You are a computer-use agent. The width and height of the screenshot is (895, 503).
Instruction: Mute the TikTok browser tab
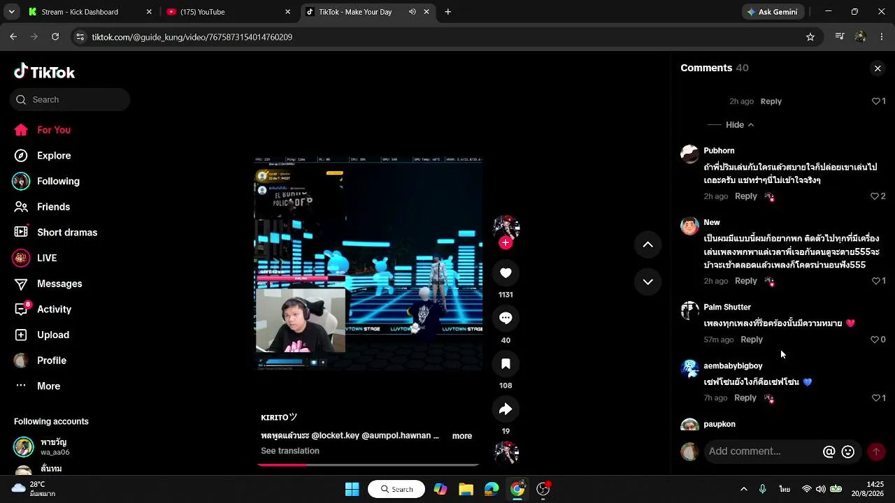point(413,12)
